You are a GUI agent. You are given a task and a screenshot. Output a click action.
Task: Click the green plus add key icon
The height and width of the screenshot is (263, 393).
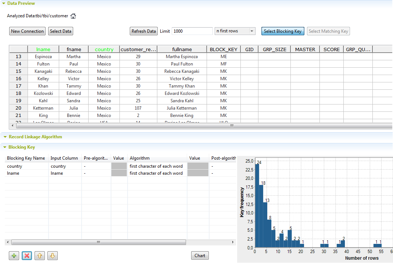click(14, 256)
